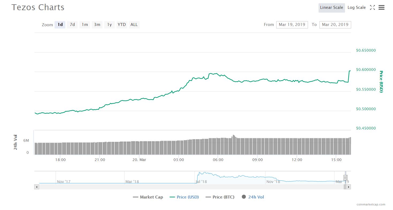The image size is (393, 210).
Task: Toggle 24h Vol series in legend
Action: 253,197
